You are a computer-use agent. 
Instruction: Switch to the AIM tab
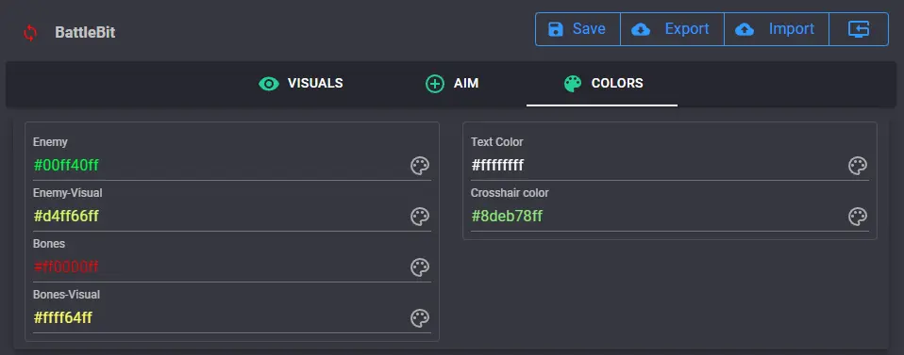[452, 84]
